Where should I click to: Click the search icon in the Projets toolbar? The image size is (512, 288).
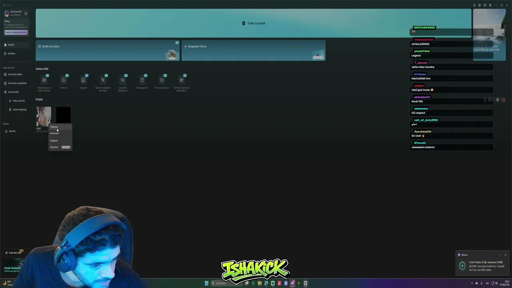click(485, 100)
